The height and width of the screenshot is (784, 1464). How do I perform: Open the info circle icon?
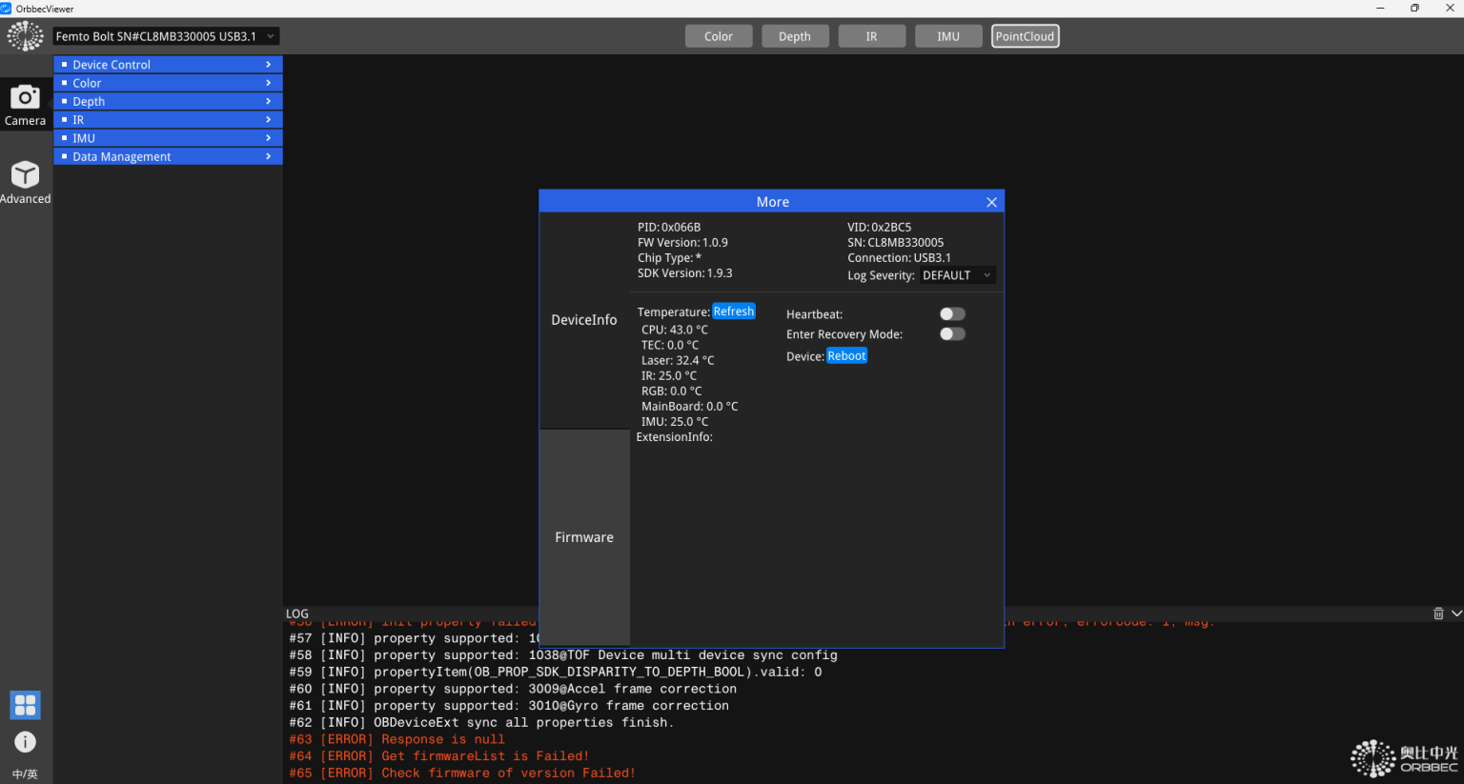pyautogui.click(x=25, y=742)
